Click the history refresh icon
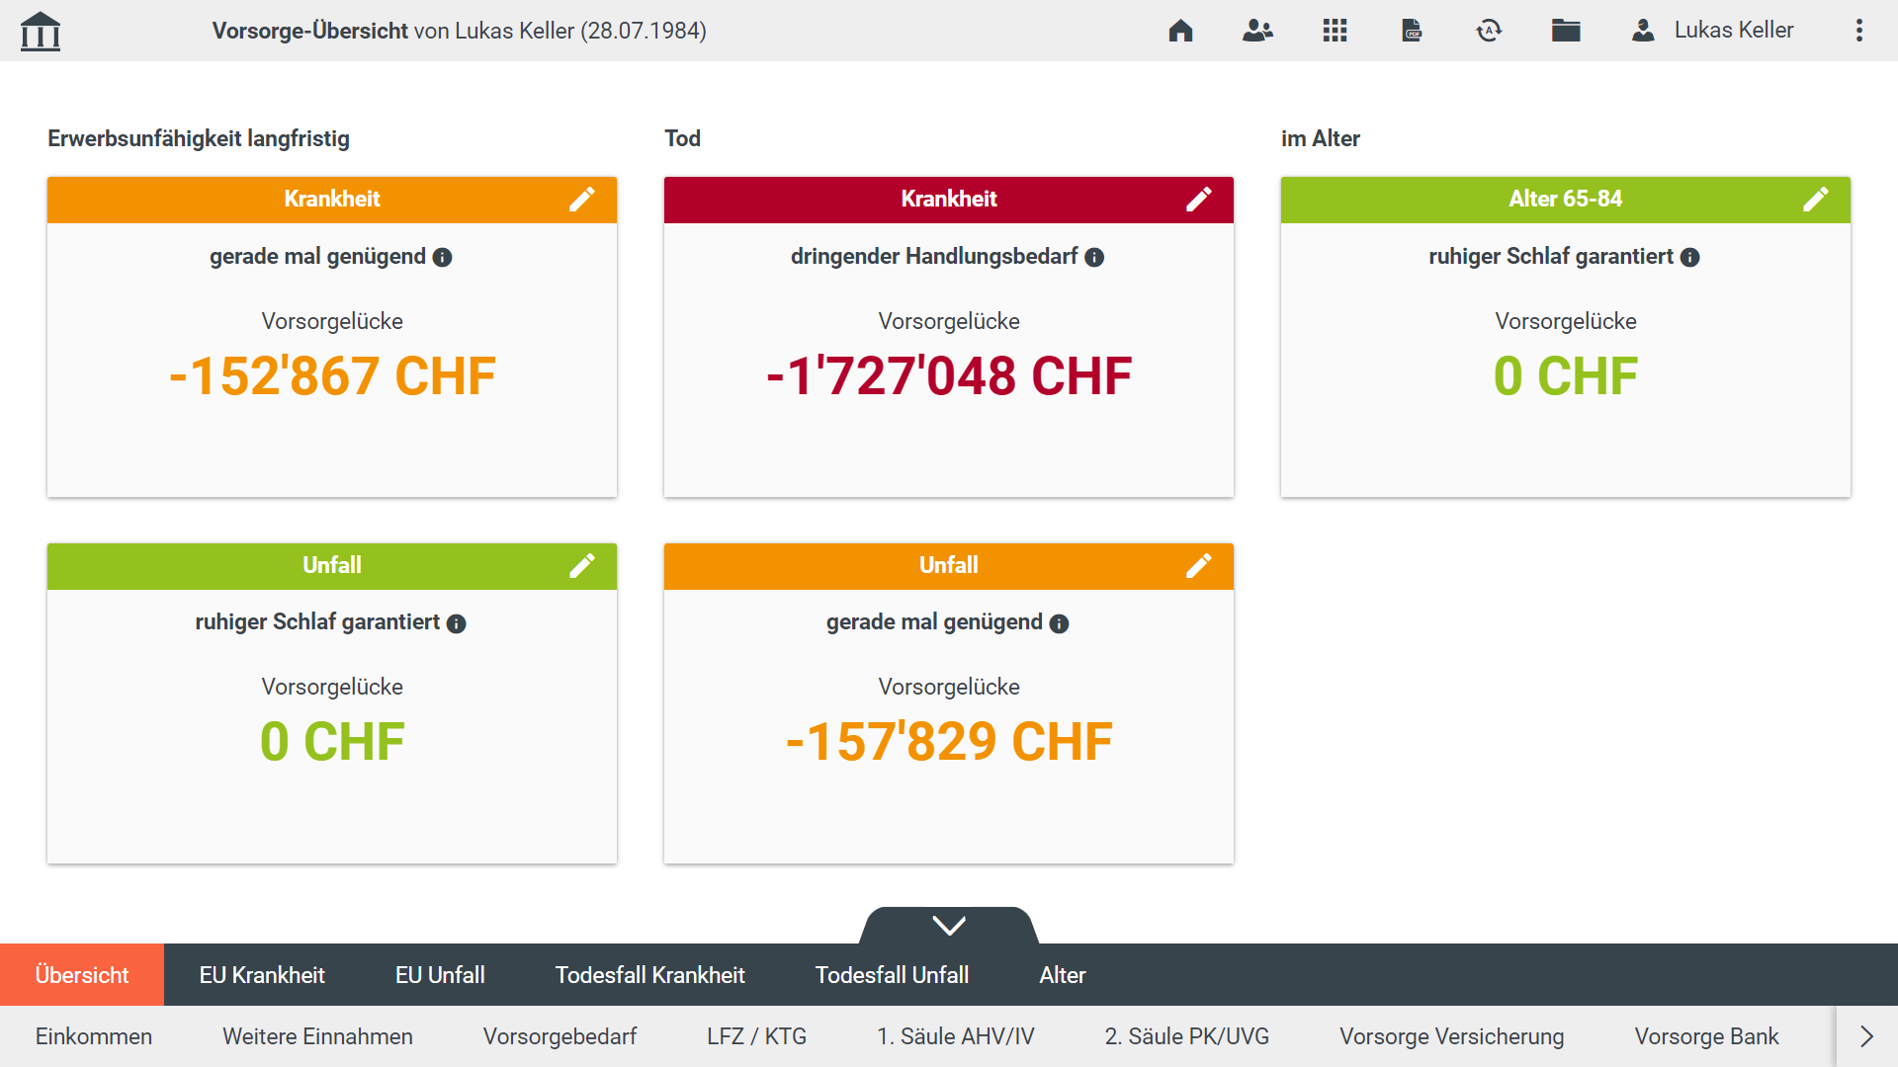The height and width of the screenshot is (1067, 1898). [x=1489, y=31]
